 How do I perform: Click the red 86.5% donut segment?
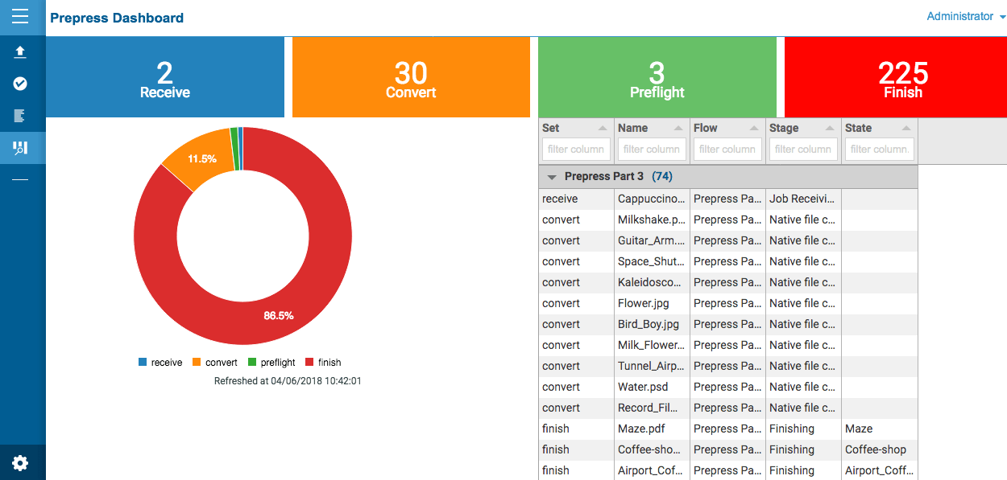click(x=279, y=316)
